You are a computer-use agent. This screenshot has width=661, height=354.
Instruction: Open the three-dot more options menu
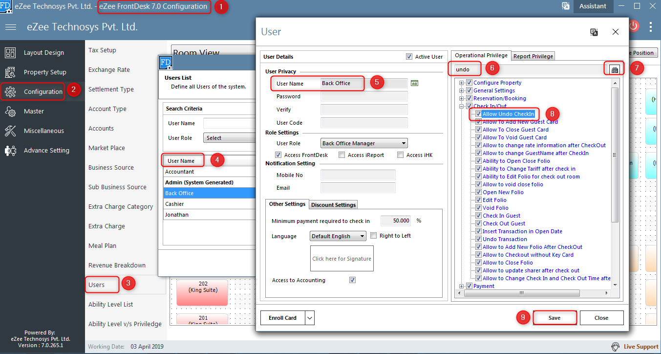pos(651,26)
